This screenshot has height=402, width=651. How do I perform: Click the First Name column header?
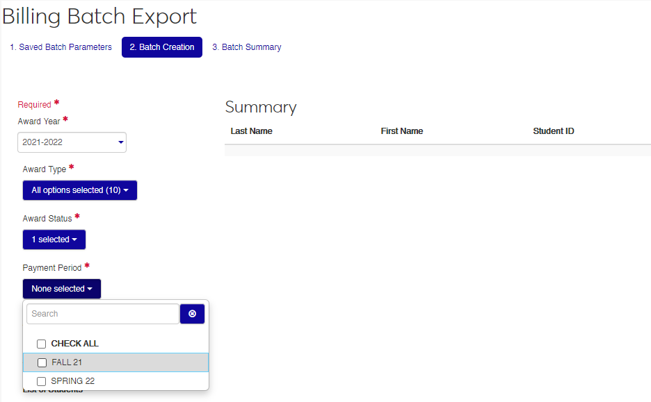(x=402, y=131)
